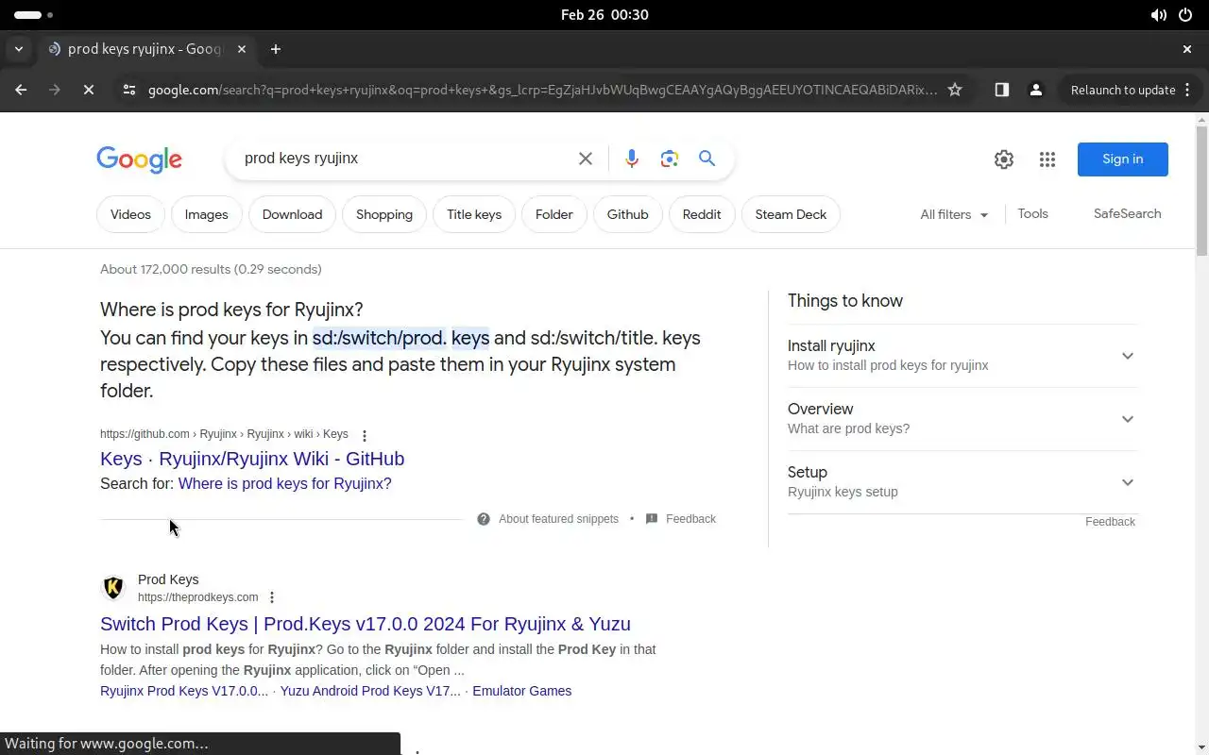
Task: Click the About featured snippets help icon
Action: pyautogui.click(x=484, y=519)
